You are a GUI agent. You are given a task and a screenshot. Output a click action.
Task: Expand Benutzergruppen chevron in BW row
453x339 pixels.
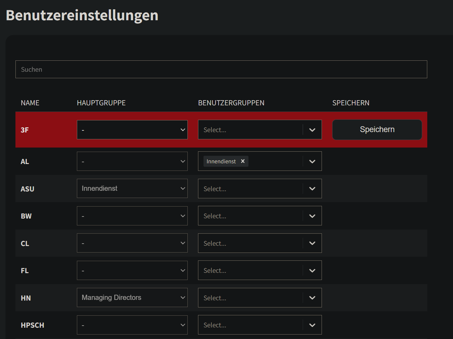312,216
